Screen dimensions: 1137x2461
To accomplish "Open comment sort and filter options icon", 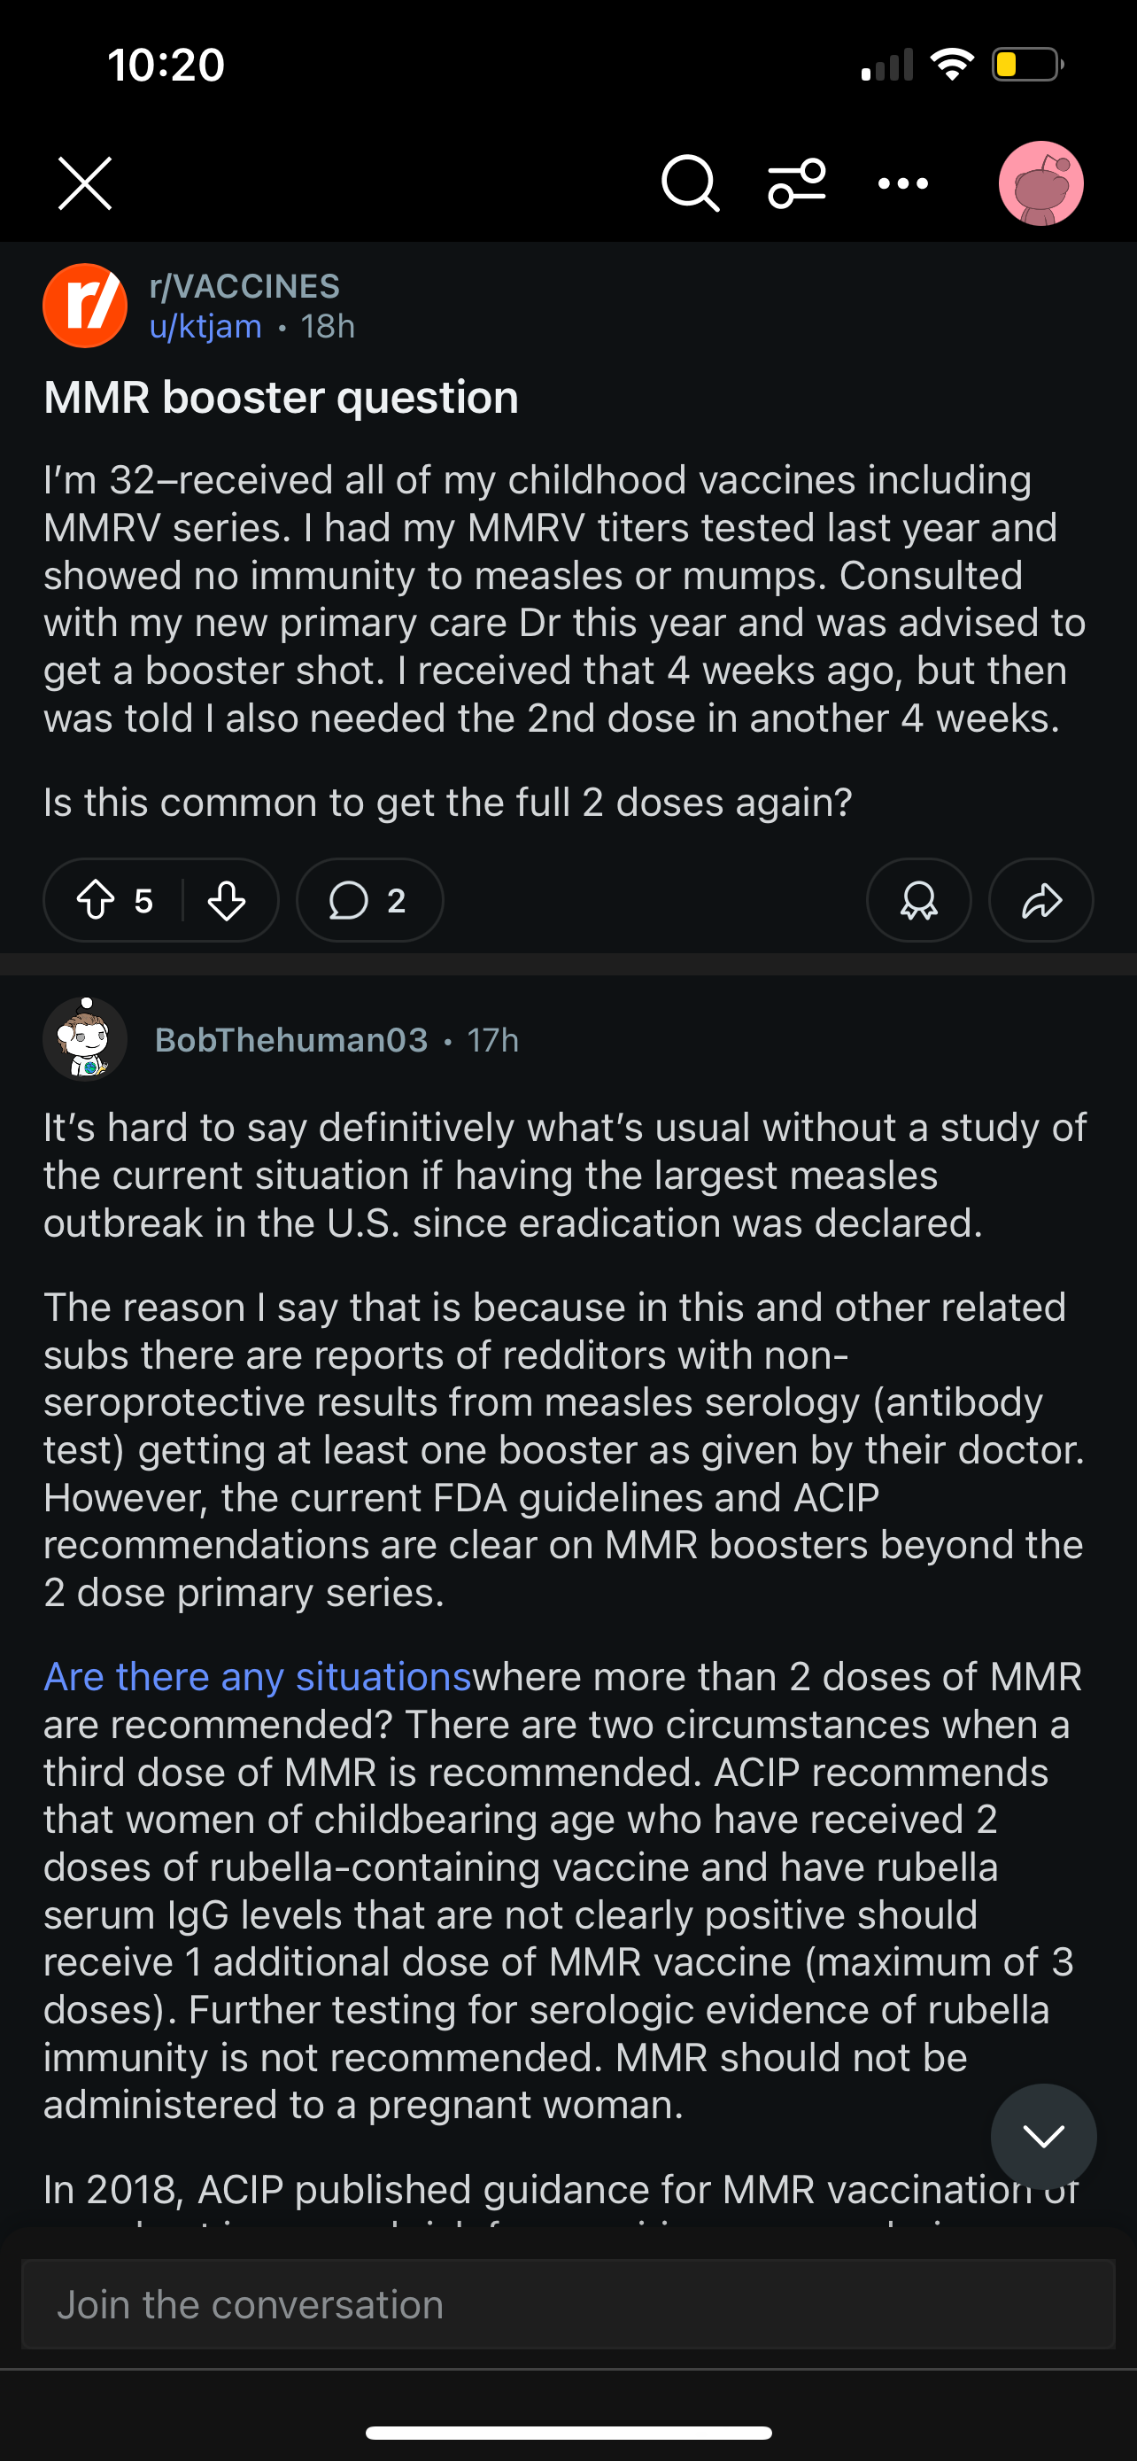I will tap(797, 182).
